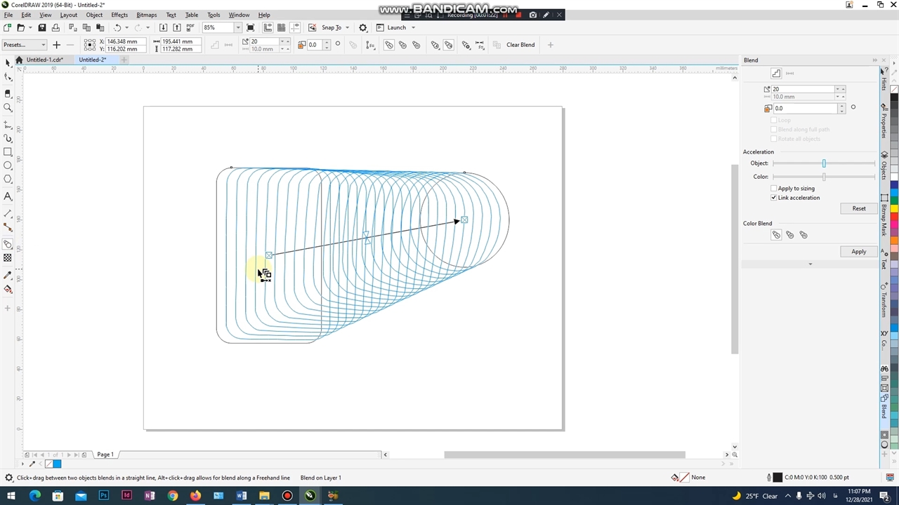This screenshot has width=899, height=505.
Task: Open the zoom level 85% dropdown
Action: [x=238, y=27]
